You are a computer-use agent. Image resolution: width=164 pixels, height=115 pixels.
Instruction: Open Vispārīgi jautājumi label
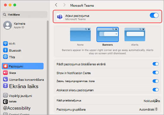click(x=21, y=96)
